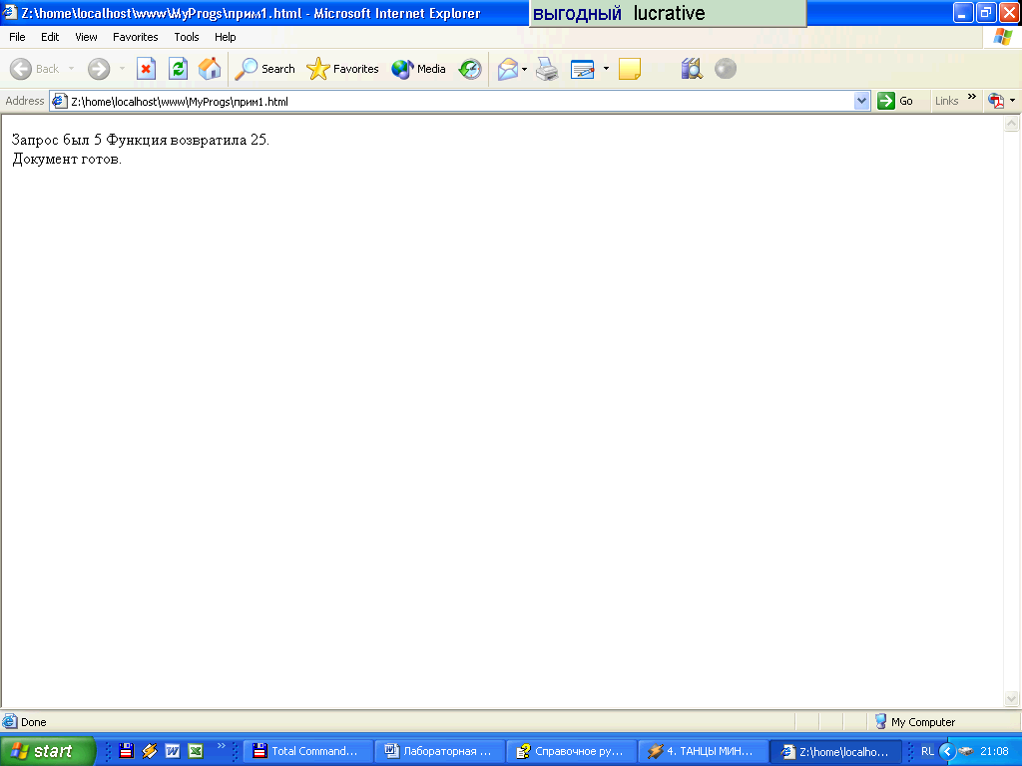Click the My Computer zone indicator
1022x766 pixels.
click(x=914, y=722)
